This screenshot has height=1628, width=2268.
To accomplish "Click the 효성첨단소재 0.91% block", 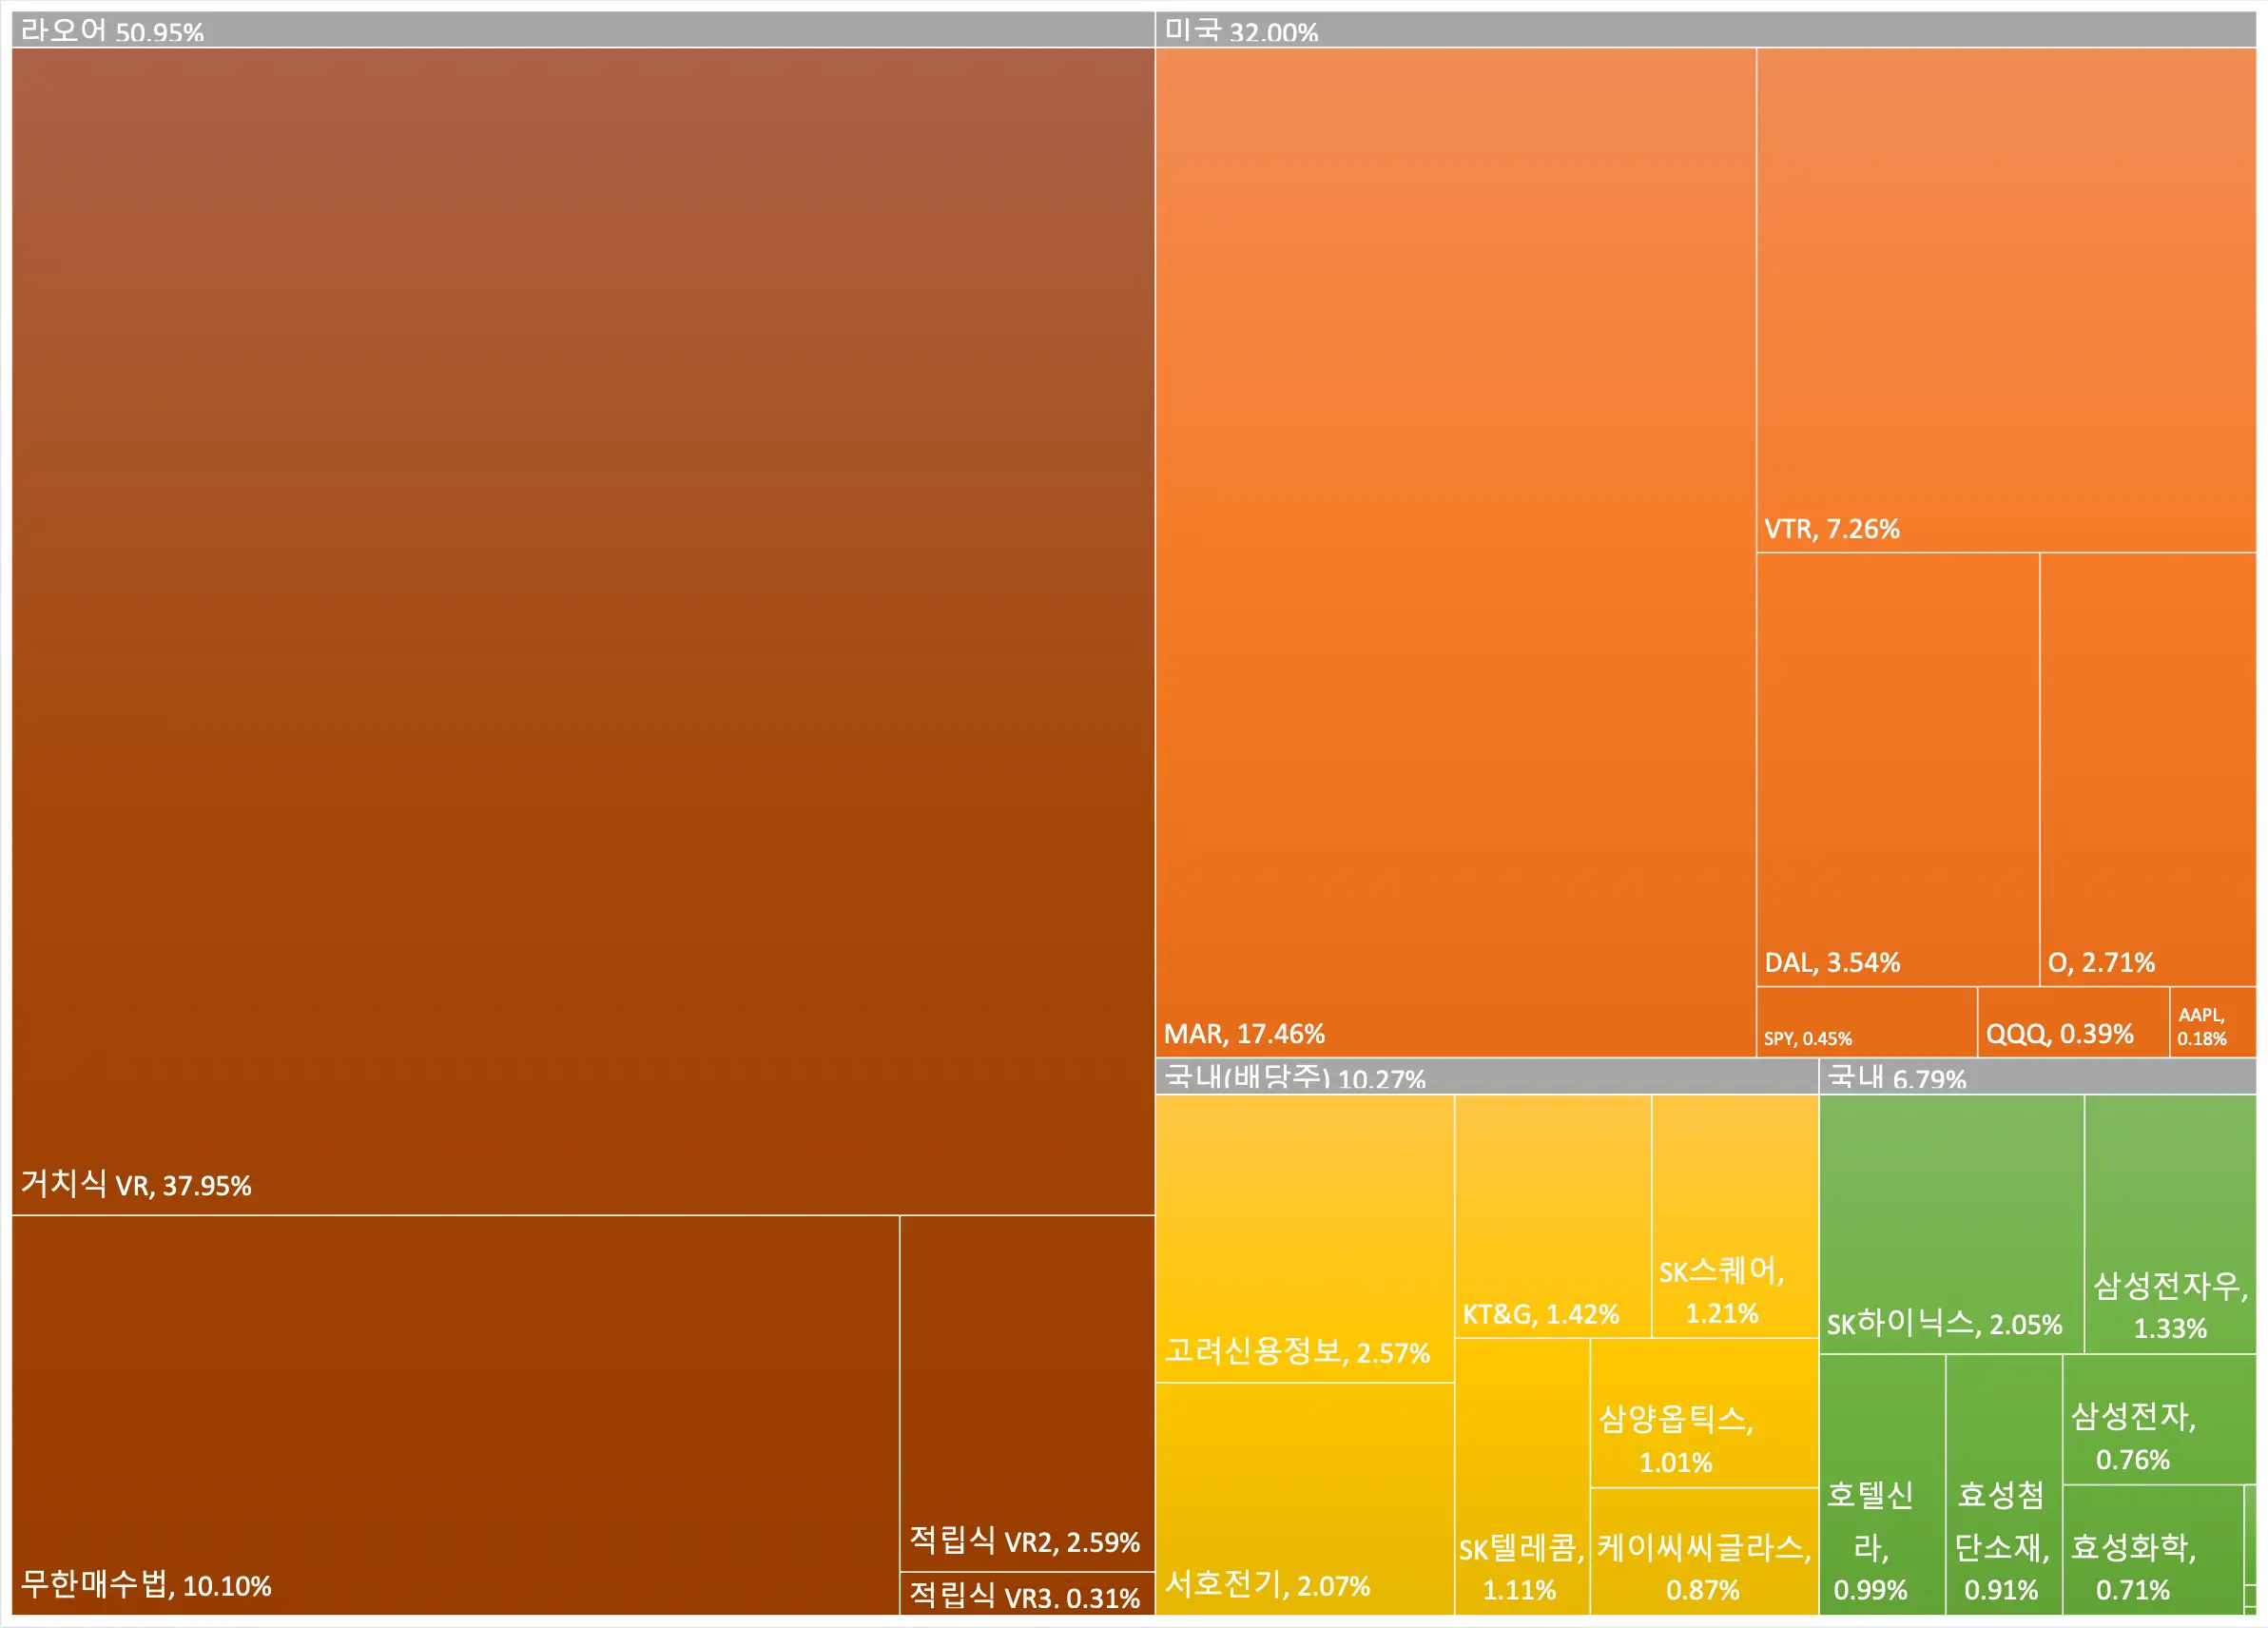I will coord(2004,1485).
